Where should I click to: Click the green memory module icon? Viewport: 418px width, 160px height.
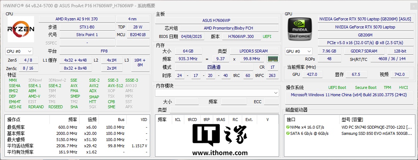click(x=273, y=59)
